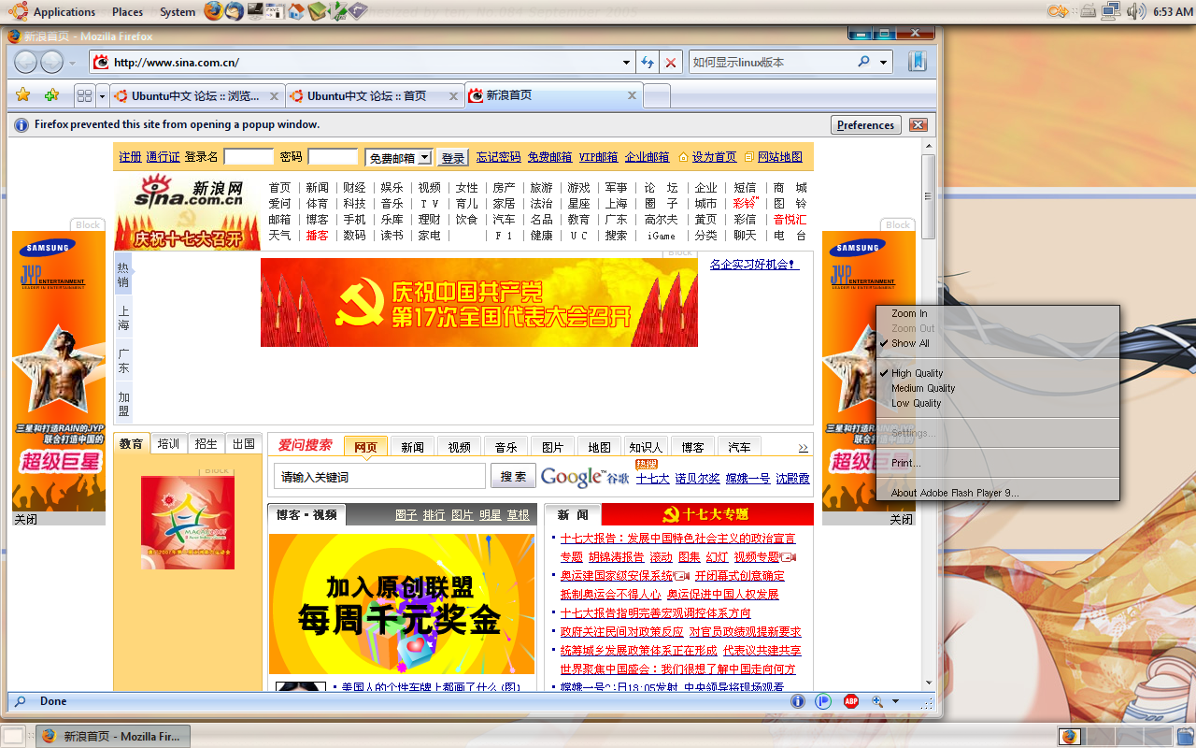The image size is (1196, 748).
Task: Click the Firefox launcher in top panel
Action: click(x=213, y=11)
